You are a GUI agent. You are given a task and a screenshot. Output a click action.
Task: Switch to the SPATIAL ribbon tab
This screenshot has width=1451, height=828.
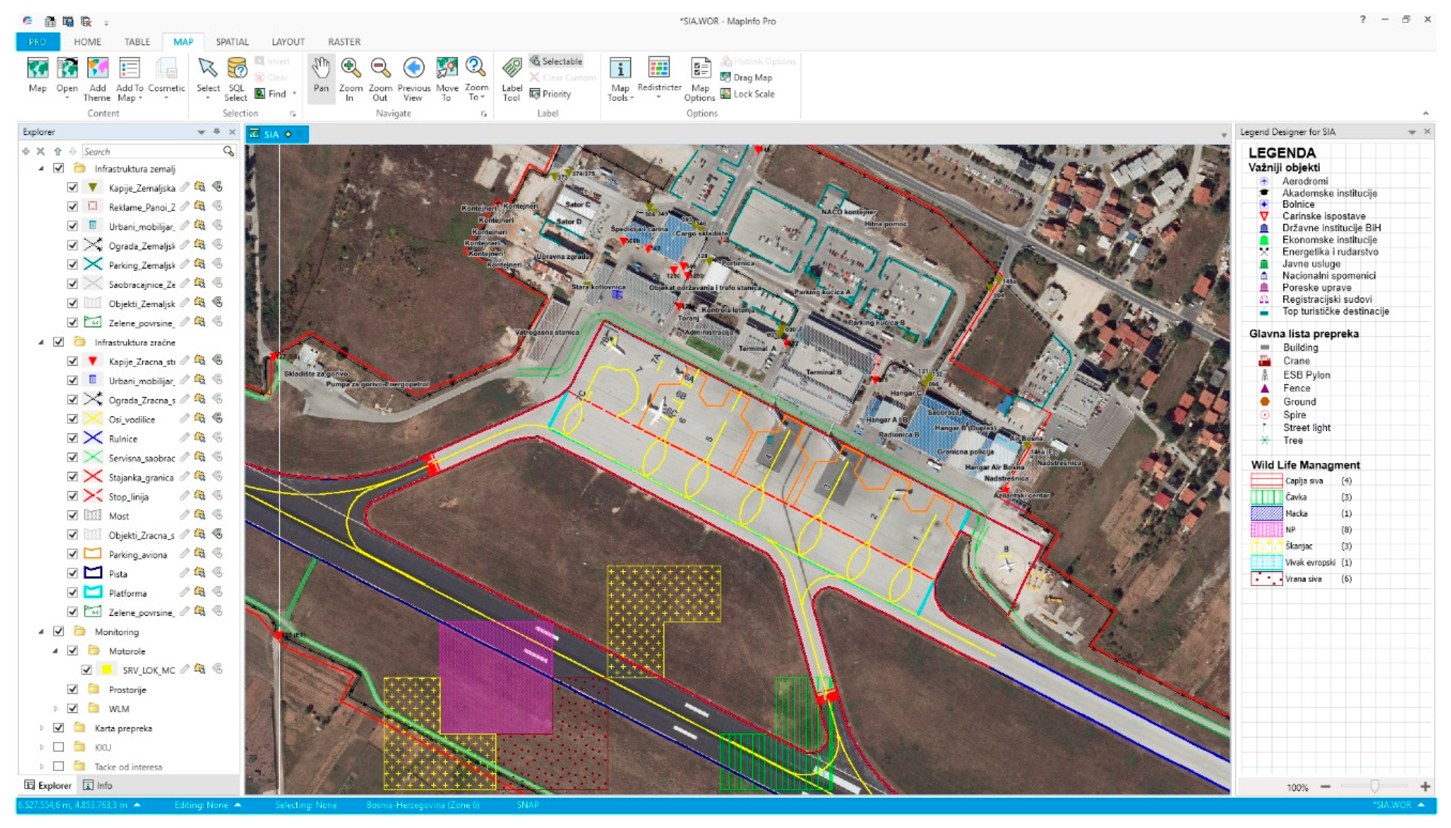coord(232,41)
